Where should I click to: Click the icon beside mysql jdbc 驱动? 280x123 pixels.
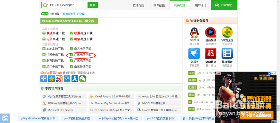[139, 97]
